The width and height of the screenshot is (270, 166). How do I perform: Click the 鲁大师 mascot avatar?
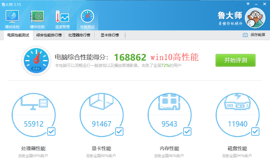255,18
